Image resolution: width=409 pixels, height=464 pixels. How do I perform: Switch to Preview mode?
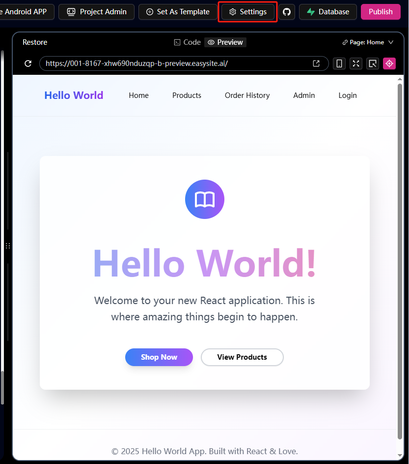(x=225, y=42)
